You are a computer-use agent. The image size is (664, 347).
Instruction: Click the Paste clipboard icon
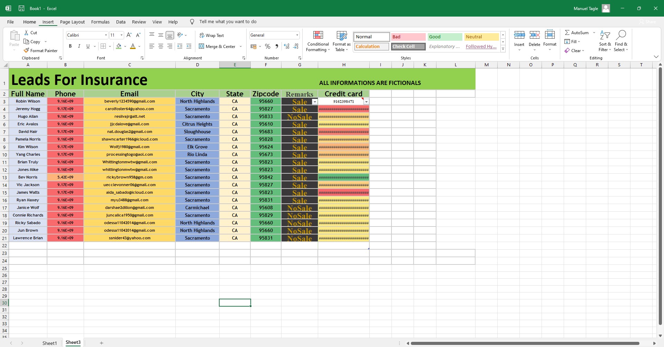click(14, 36)
